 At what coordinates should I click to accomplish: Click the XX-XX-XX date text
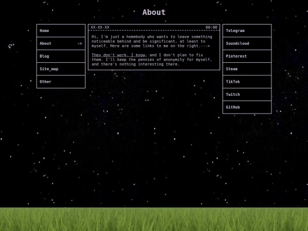tap(100, 27)
